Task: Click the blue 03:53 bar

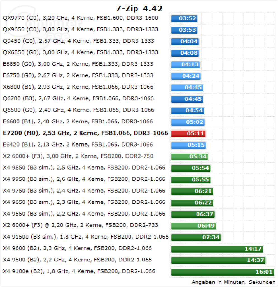Action: (184, 30)
